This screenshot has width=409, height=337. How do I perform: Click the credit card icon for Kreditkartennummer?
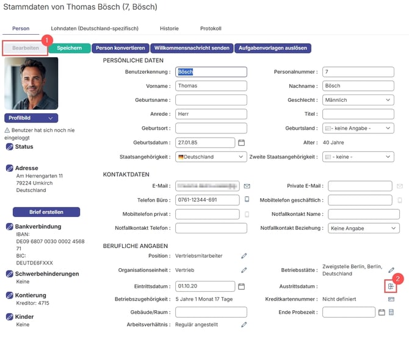tap(391, 299)
